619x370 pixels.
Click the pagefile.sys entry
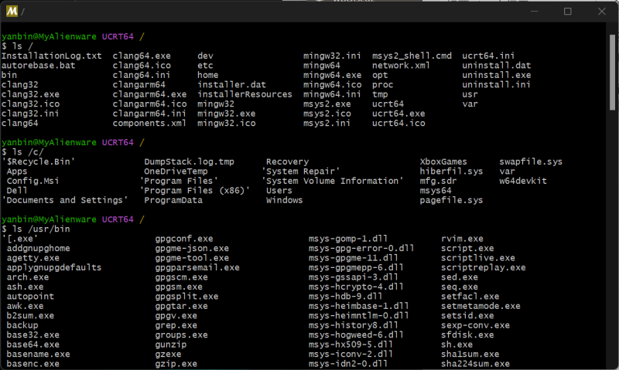coord(450,200)
